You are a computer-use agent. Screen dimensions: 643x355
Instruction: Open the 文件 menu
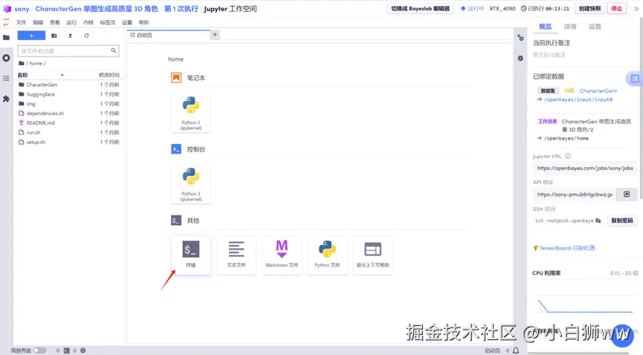[x=21, y=22]
